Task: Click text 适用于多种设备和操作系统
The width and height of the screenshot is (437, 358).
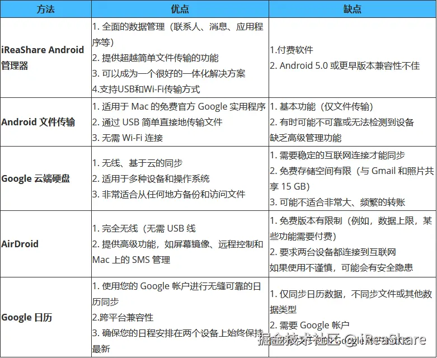Action: click(156, 178)
